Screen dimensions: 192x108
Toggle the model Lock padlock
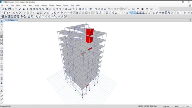click(x=24, y=9)
